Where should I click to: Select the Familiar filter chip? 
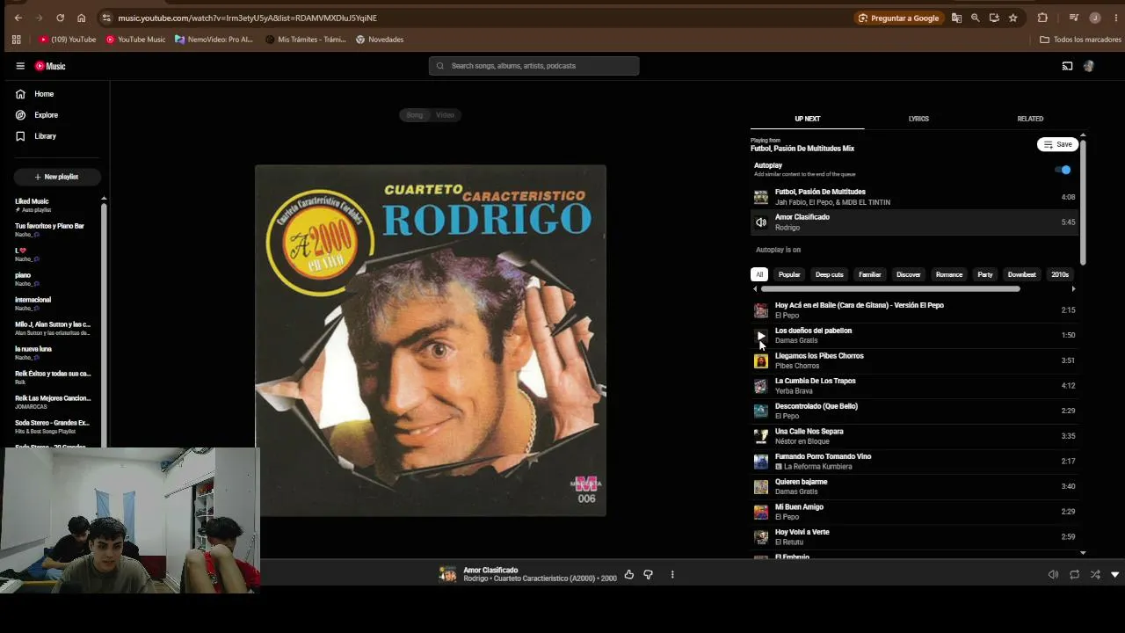click(870, 274)
